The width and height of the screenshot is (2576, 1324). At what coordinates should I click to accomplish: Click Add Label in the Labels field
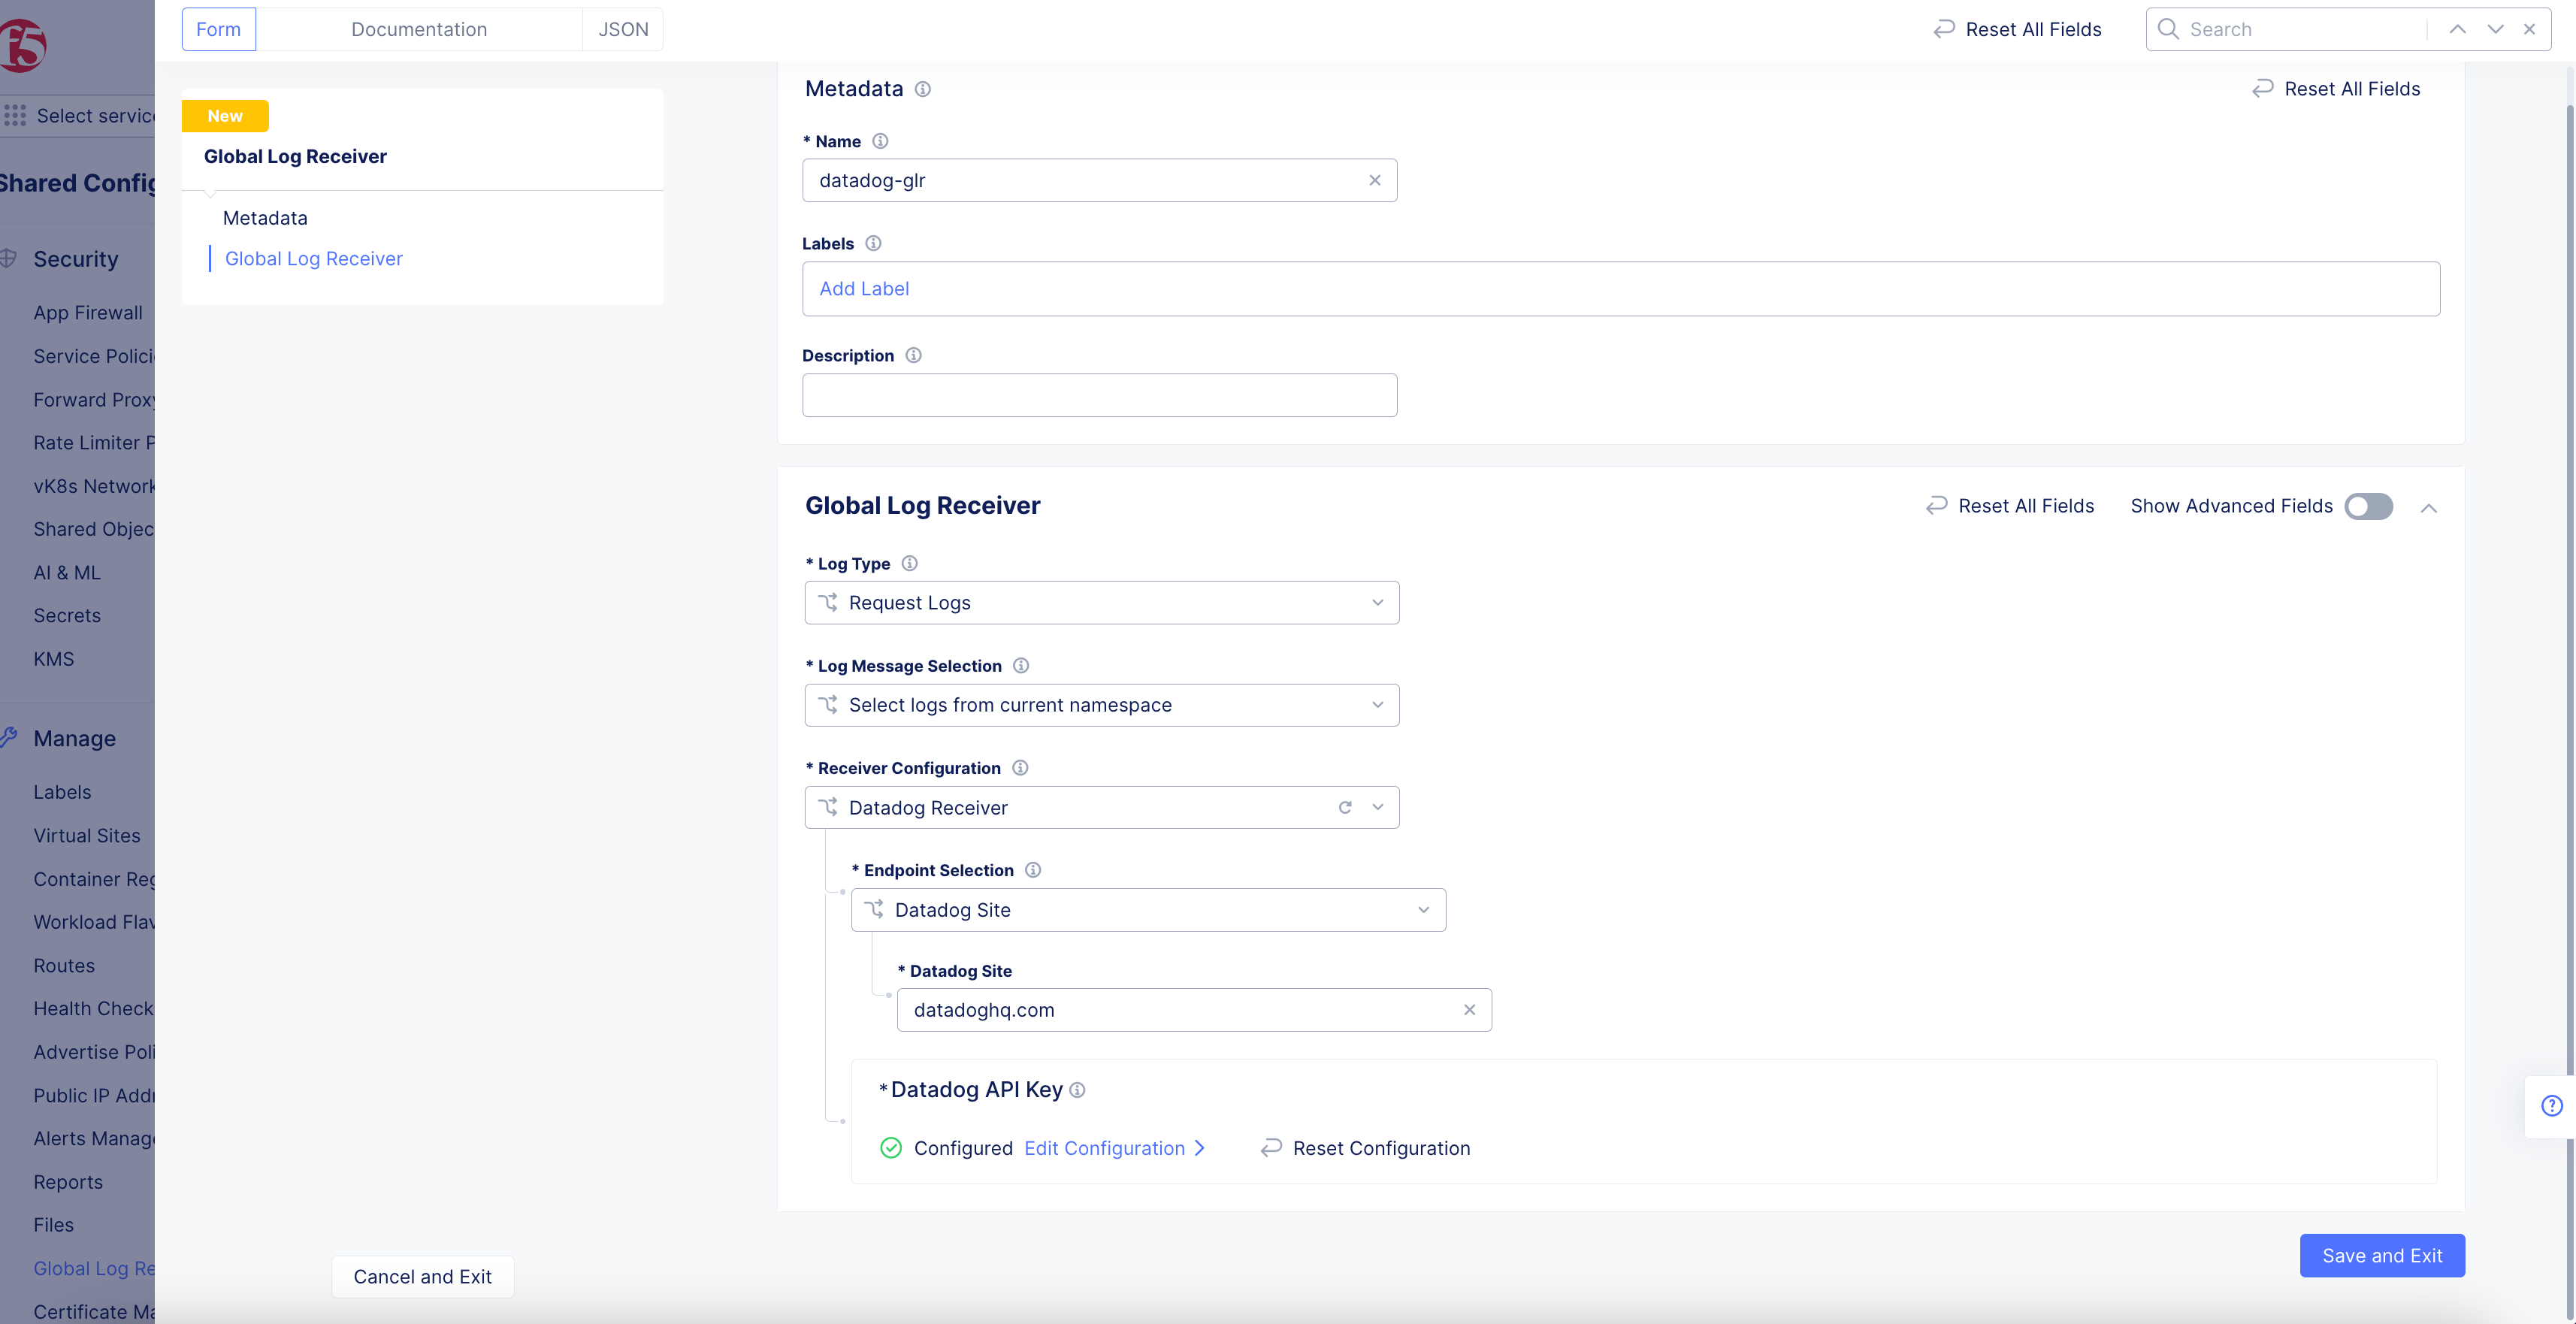pos(864,288)
